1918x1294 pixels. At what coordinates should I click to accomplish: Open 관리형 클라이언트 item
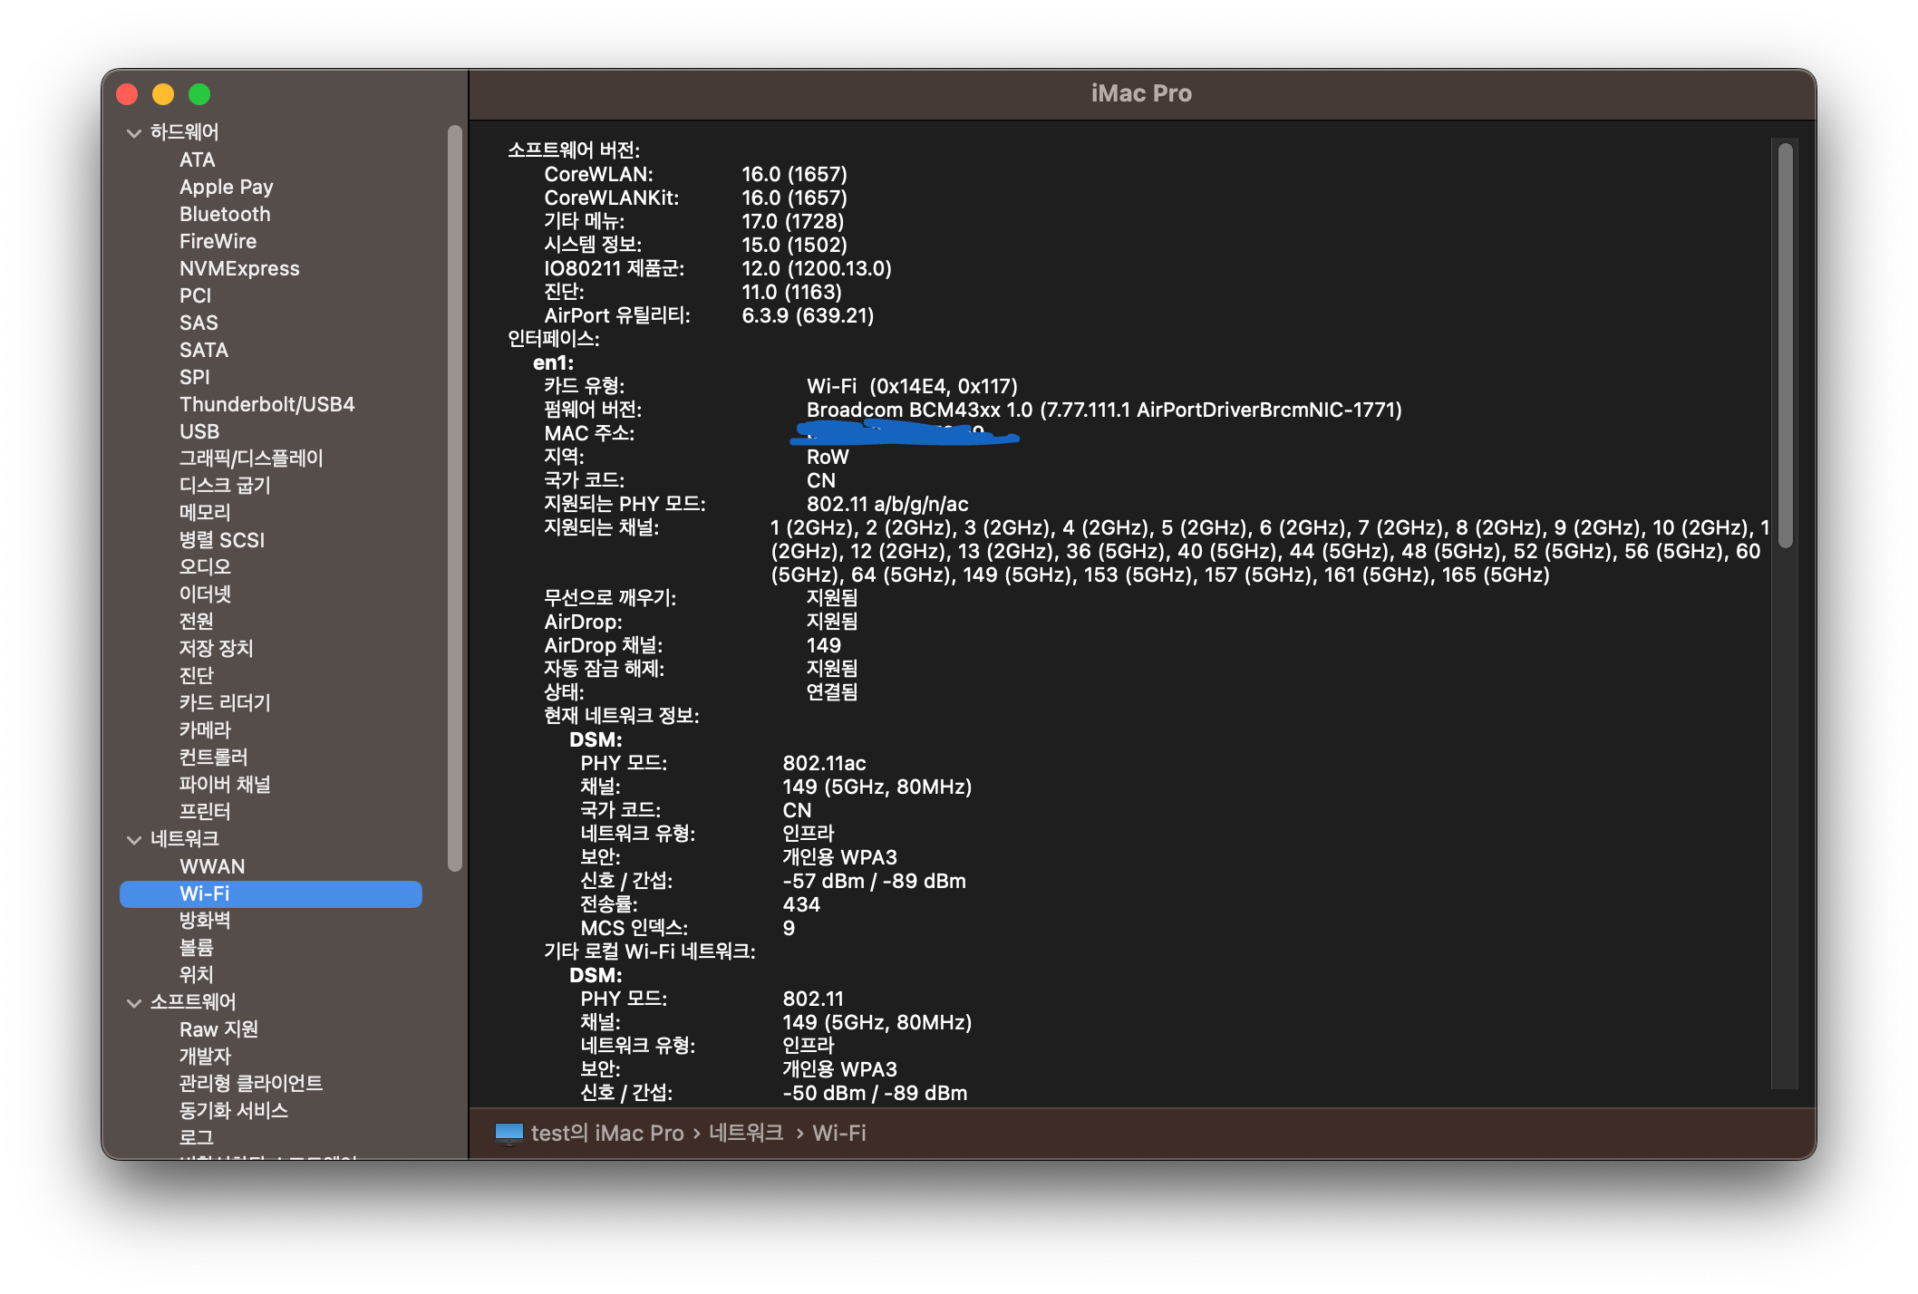pyautogui.click(x=251, y=1084)
